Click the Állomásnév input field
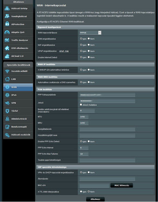Image resolution: width=158 pixels, height=202 pixels. coord(107,179)
